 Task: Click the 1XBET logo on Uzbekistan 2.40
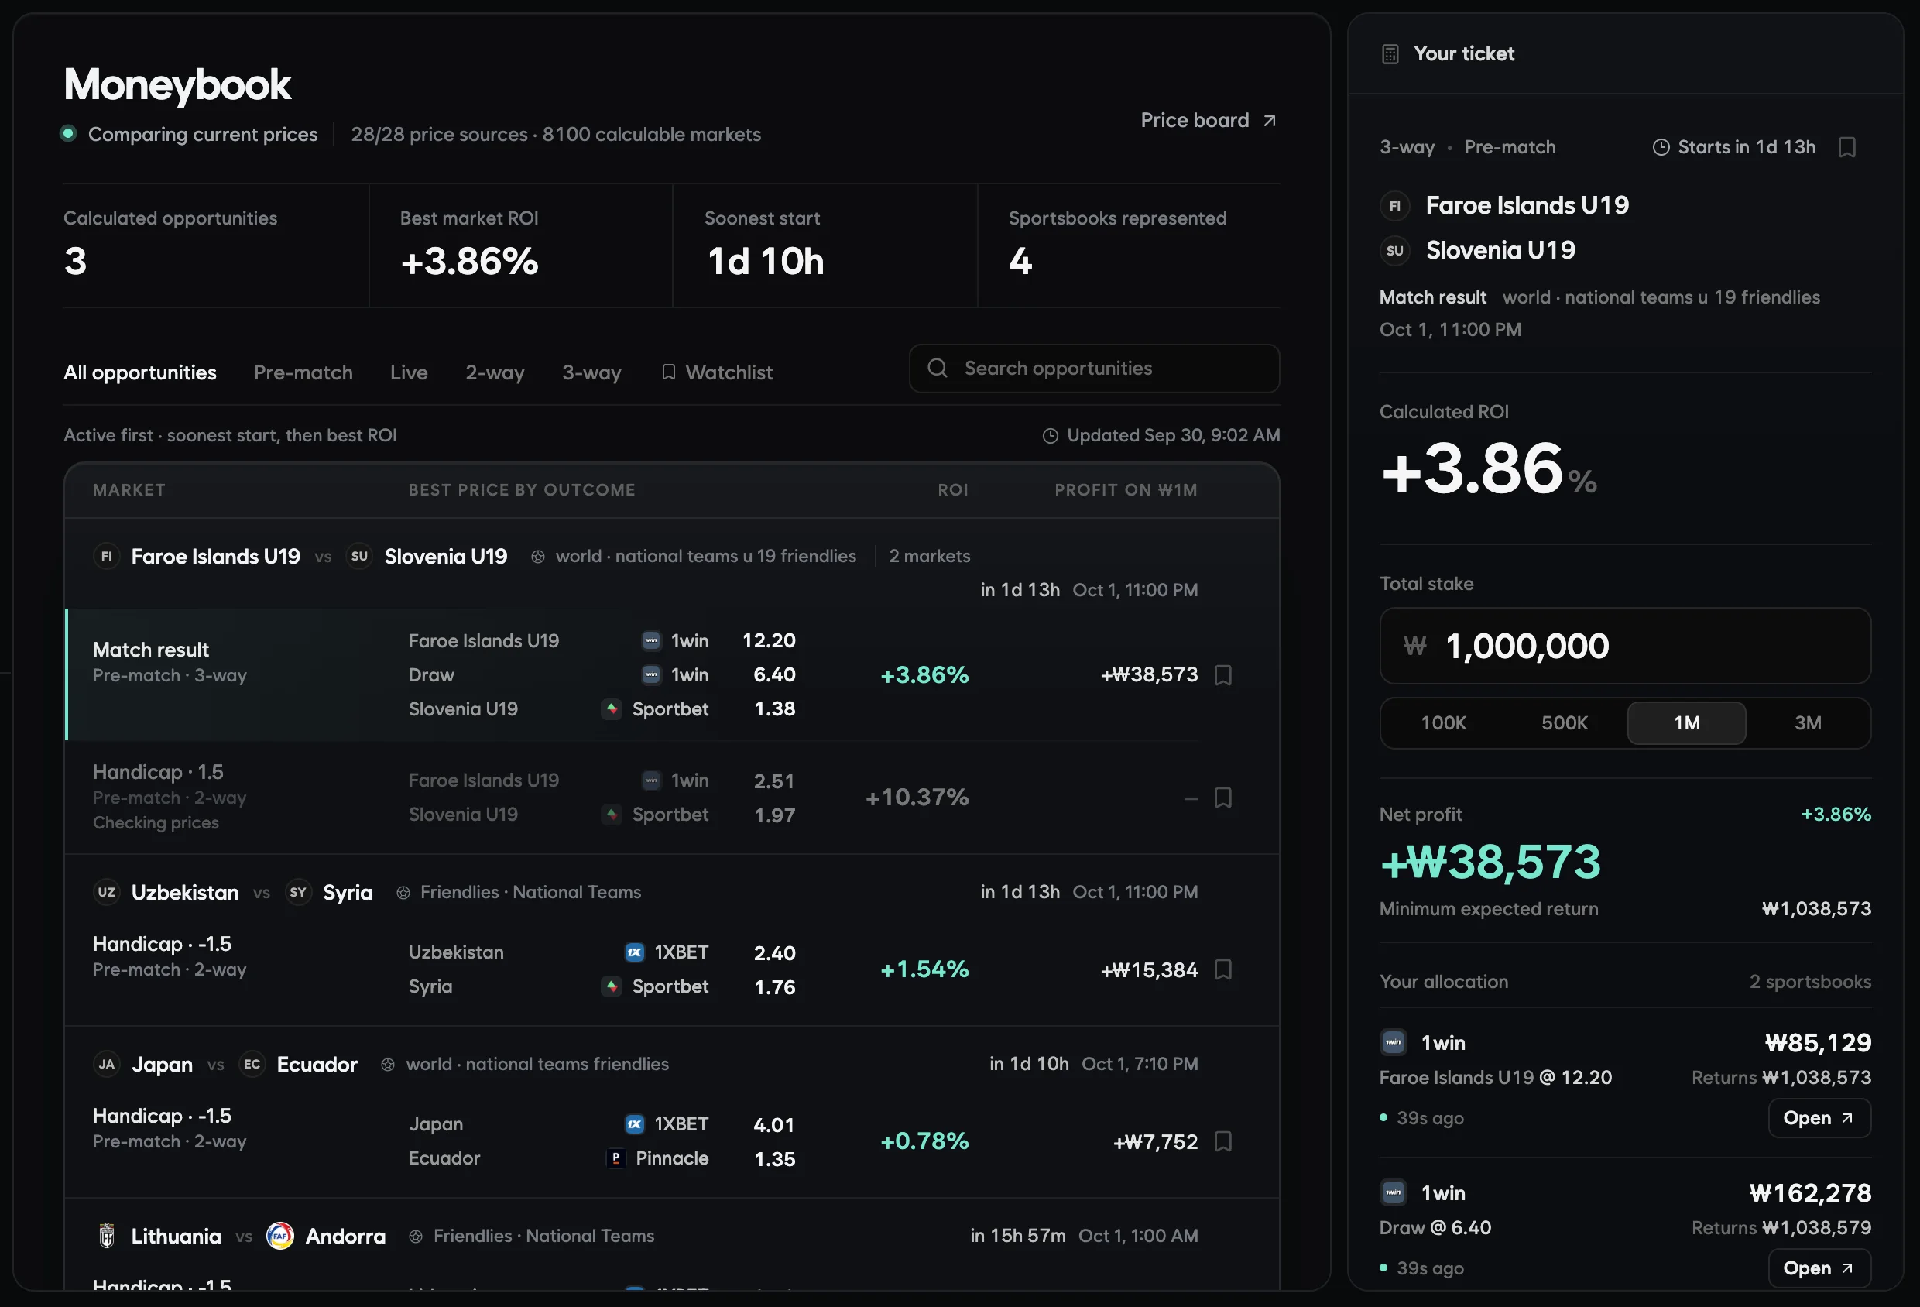pos(635,952)
